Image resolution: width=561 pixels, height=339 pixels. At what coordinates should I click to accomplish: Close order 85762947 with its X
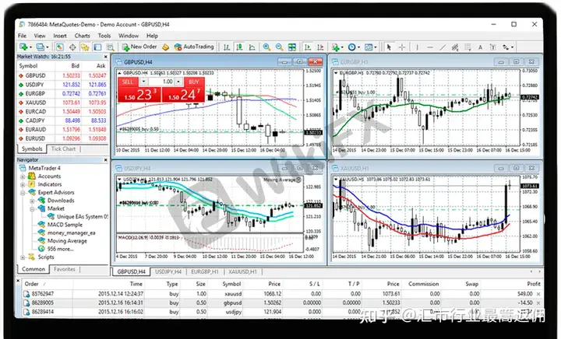pos(538,294)
